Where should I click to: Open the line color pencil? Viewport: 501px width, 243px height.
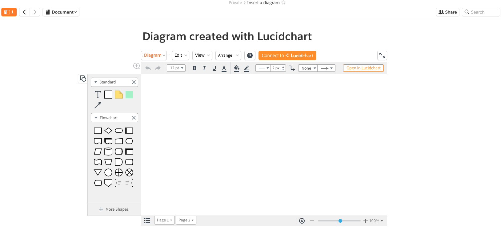[246, 68]
